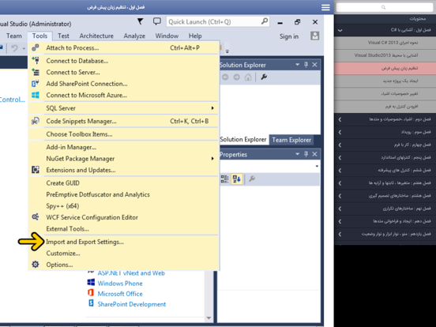The width and height of the screenshot is (436, 327).
Task: Collapse chapter 'فصل اول : آشنایی با C#'
Action: pos(340,30)
